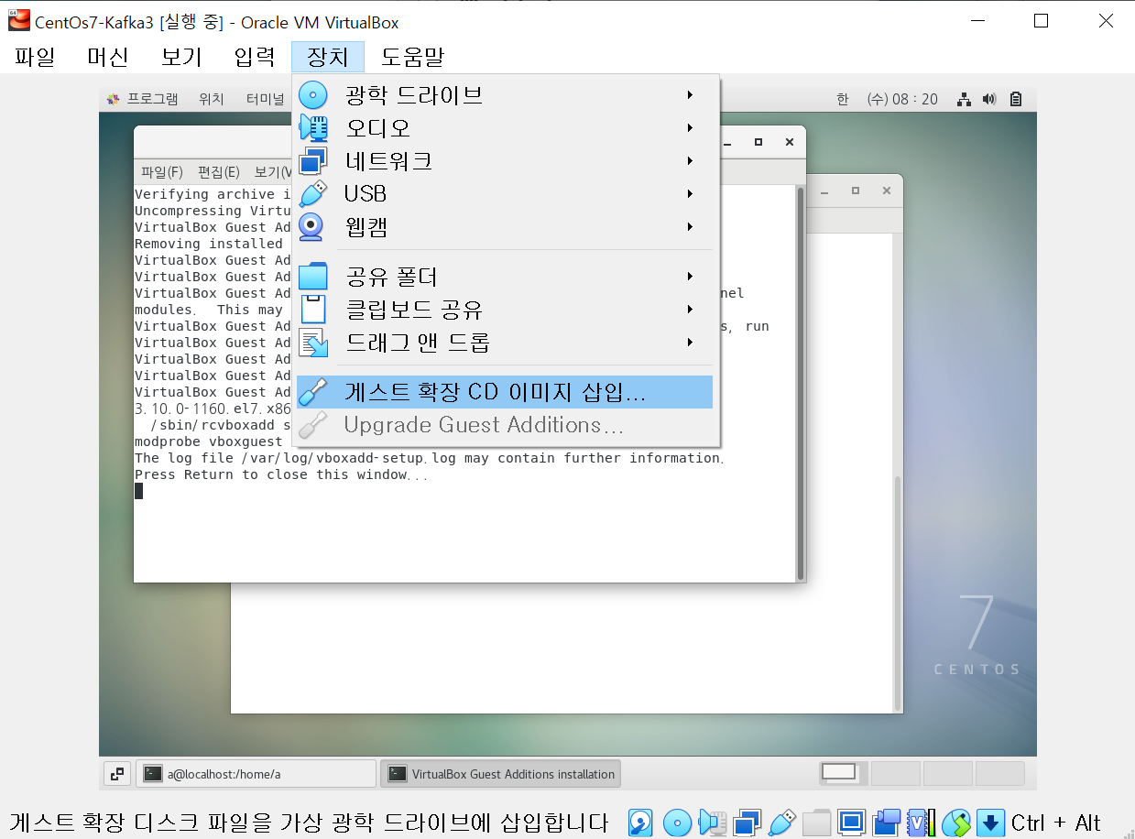Screen dimensions: 1135x839
Task: Click first workspace in CentOS workspace switcher
Action: (x=839, y=772)
